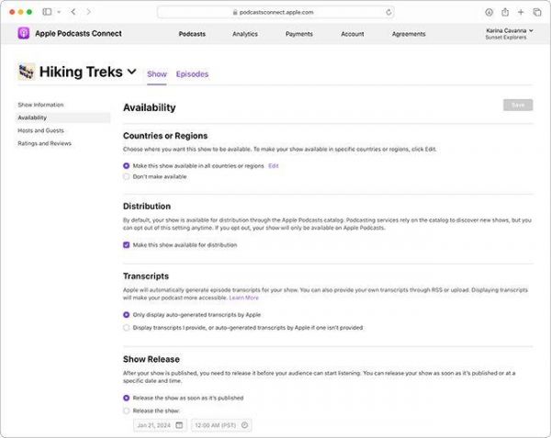
Task: Uncheck 'Make this show available for distribution'
Action: 127,245
